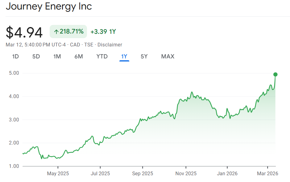Click the Nov 2025 axis label
Viewport: 290px width, 182px height.
tap(186, 174)
